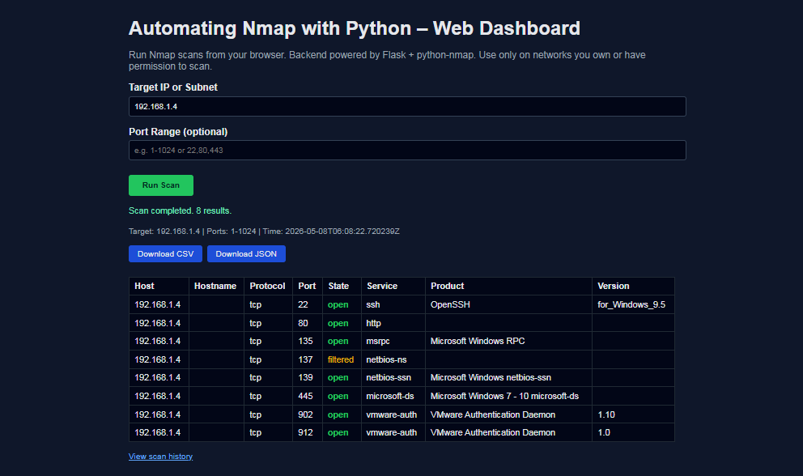Click the netbios-ns service cell
The image size is (803, 476).
[393, 359]
